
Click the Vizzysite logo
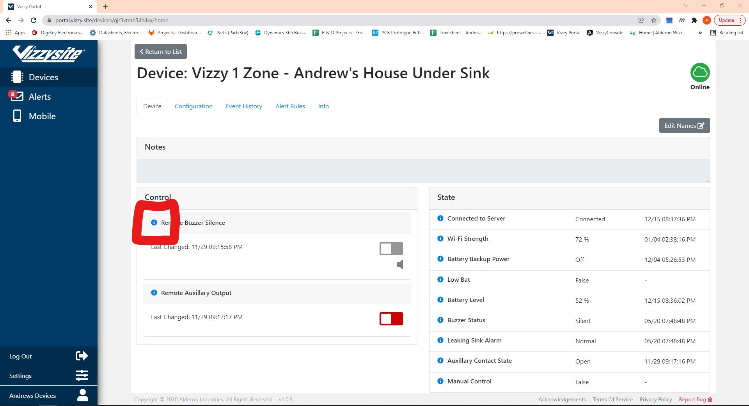tap(48, 53)
